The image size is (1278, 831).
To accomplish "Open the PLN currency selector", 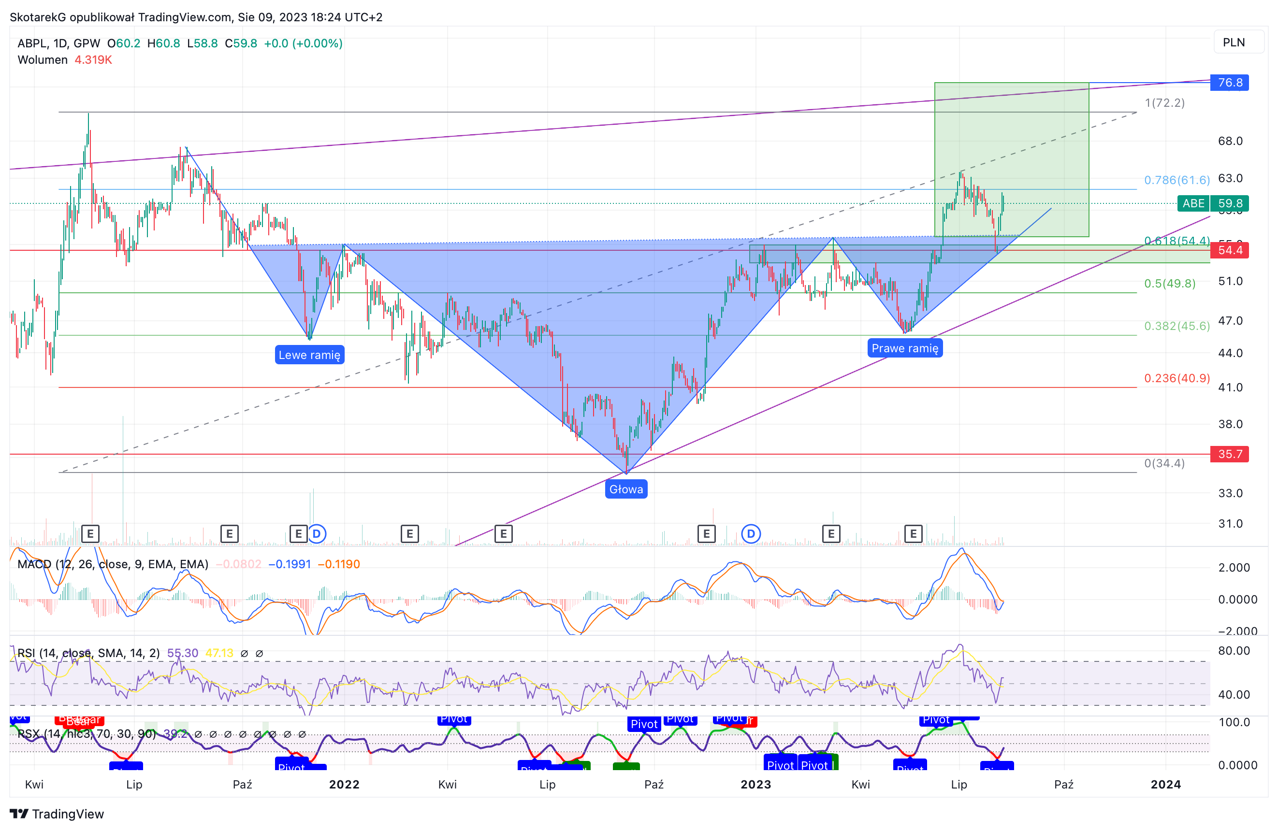I will [x=1238, y=43].
